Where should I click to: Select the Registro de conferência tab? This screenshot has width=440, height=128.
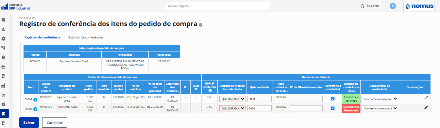click(42, 37)
